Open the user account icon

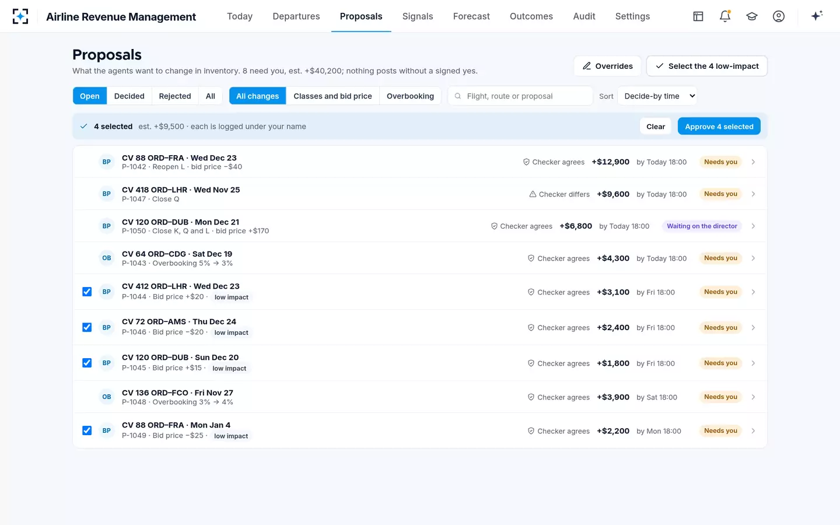click(x=779, y=16)
